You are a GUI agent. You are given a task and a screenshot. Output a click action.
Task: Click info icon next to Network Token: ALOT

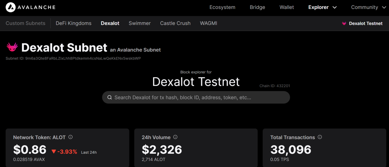[x=71, y=137]
